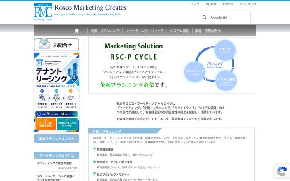290x181 pixels.
Task: Open 販促・広告物制作 menu item
Action: point(208,31)
